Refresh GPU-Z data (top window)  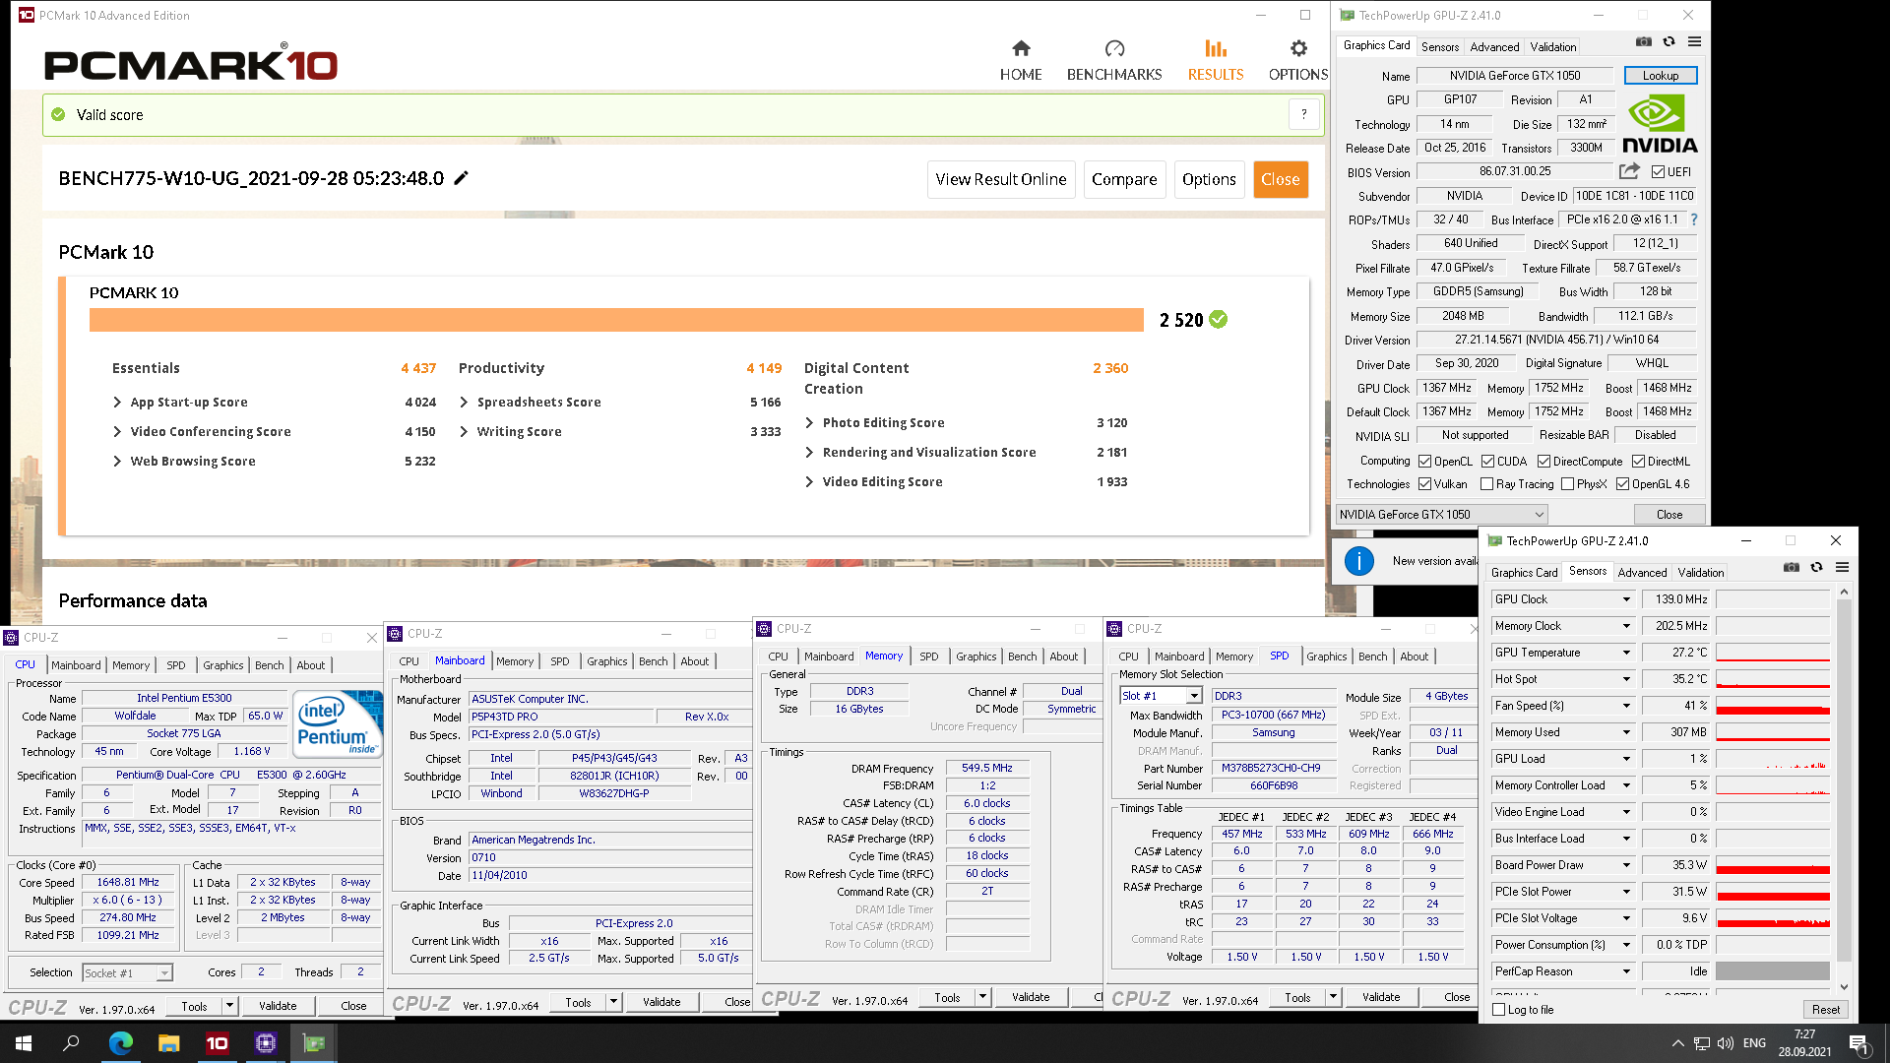[x=1669, y=41]
